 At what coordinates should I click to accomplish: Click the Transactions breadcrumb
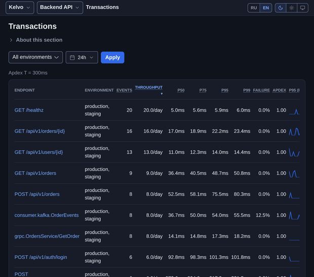click(102, 7)
